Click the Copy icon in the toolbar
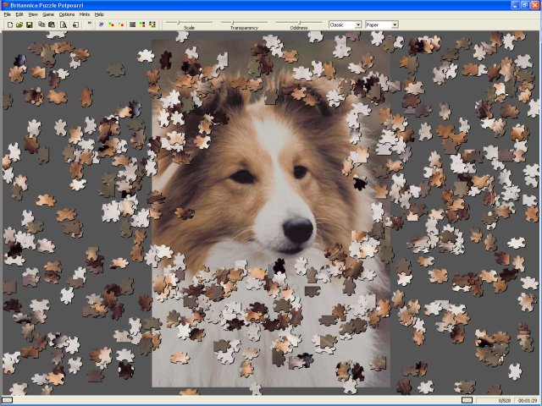This screenshot has height=406, width=542. (x=41, y=25)
